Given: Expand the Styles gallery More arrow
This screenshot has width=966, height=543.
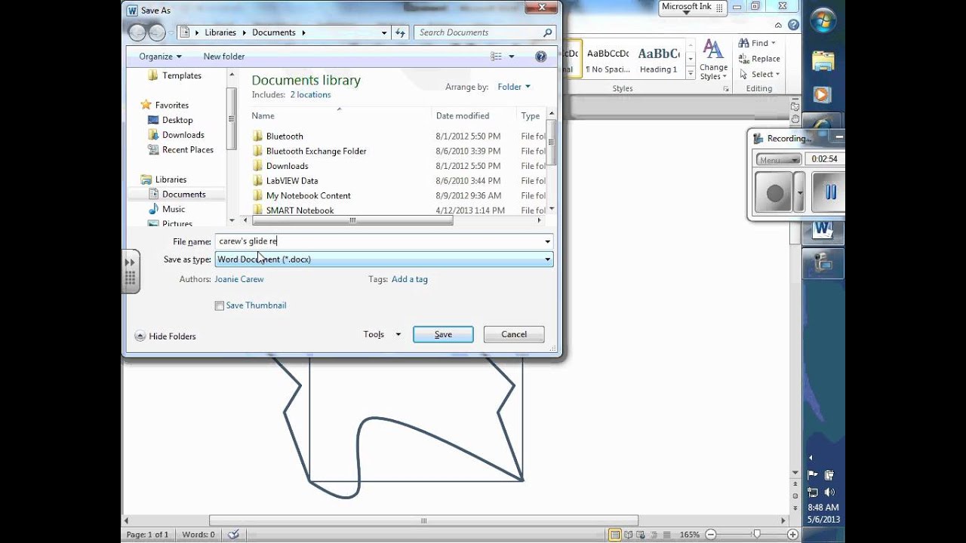Looking at the screenshot, I should tap(690, 73).
